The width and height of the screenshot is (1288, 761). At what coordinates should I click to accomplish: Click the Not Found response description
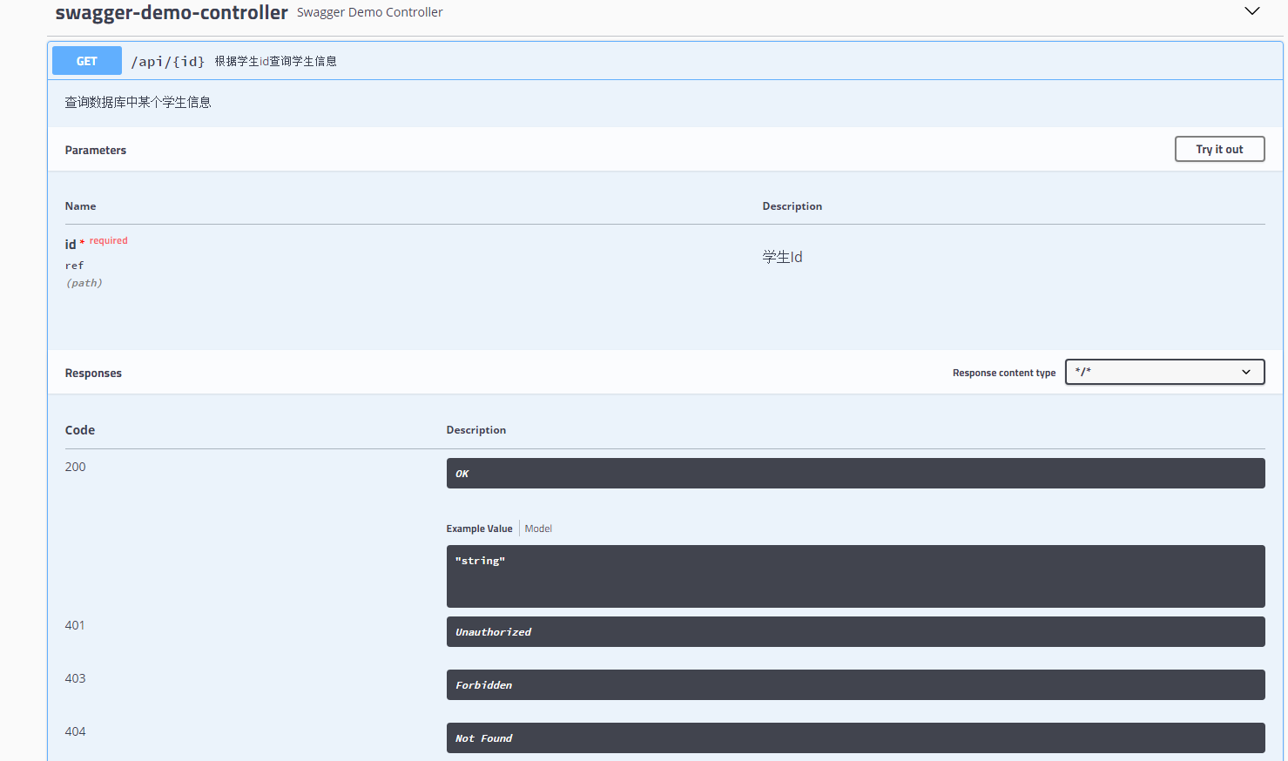coord(855,738)
